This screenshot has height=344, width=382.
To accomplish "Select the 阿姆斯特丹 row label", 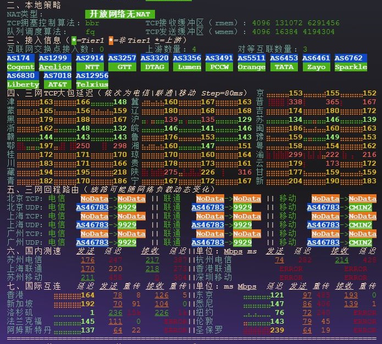I will (29, 330).
